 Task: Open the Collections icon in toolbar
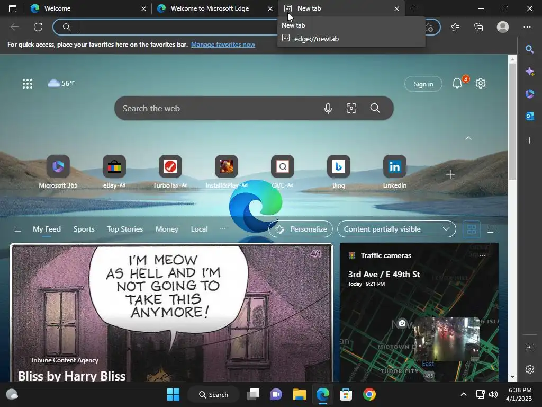coord(478,27)
